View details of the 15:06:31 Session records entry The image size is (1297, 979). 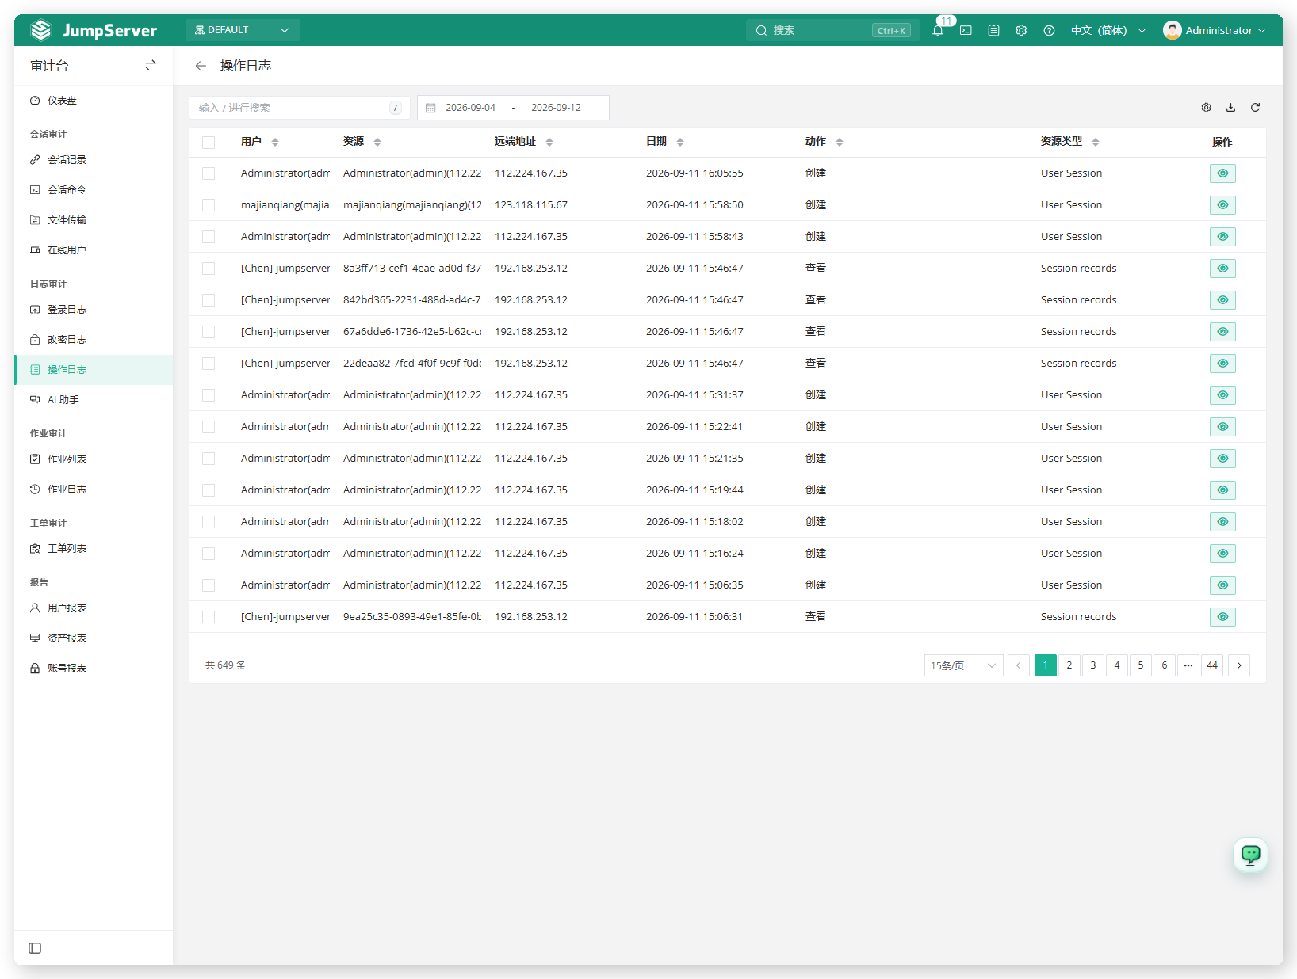point(1222,617)
